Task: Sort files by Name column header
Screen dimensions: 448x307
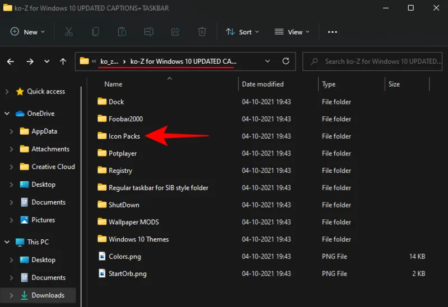Action: 113,84
